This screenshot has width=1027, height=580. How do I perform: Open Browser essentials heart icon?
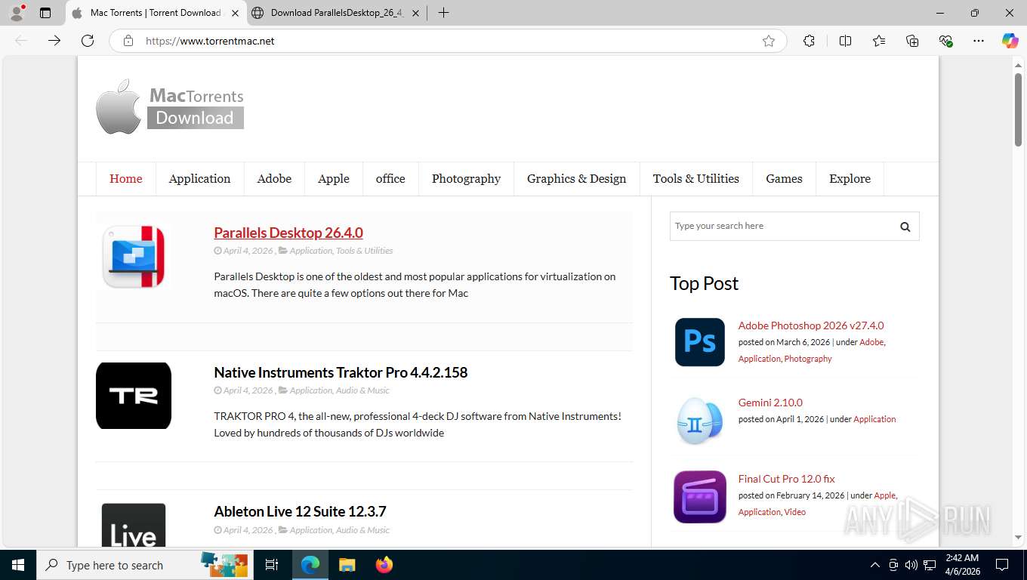click(945, 41)
